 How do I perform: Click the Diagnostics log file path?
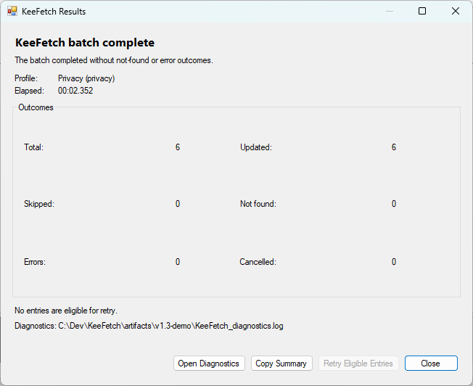point(170,326)
